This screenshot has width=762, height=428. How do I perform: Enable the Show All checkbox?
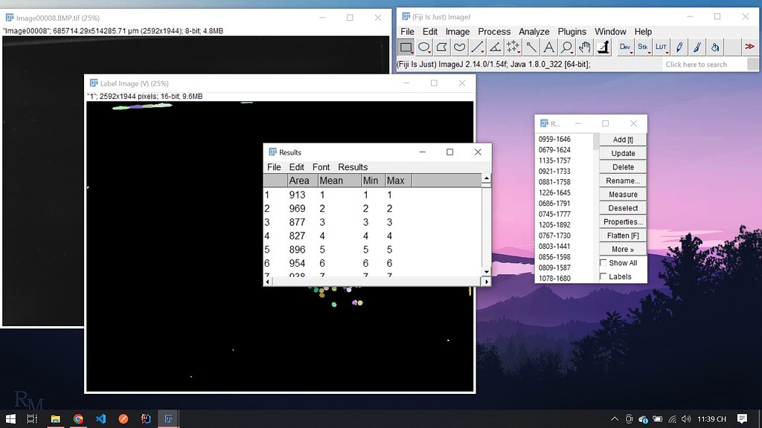click(603, 262)
